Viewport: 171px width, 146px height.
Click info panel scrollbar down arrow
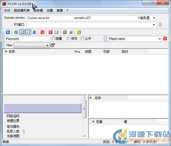(x=85, y=136)
